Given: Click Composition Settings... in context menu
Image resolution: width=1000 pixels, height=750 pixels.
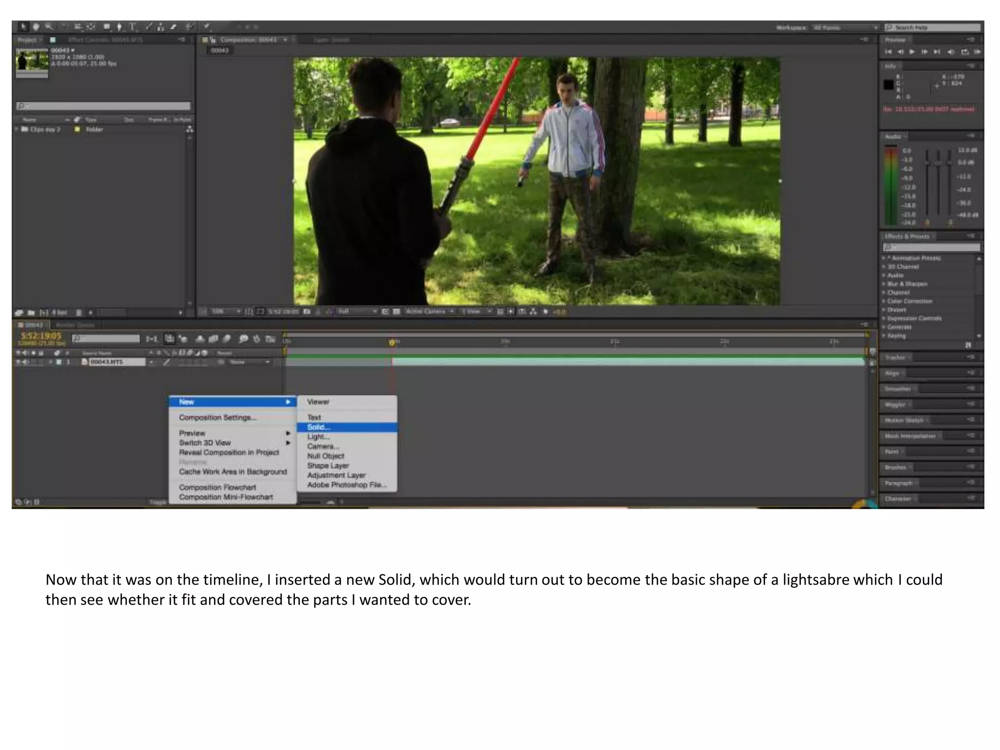Looking at the screenshot, I should pyautogui.click(x=217, y=417).
